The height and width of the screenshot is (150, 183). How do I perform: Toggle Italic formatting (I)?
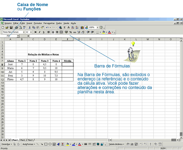pyautogui.click(x=39, y=32)
